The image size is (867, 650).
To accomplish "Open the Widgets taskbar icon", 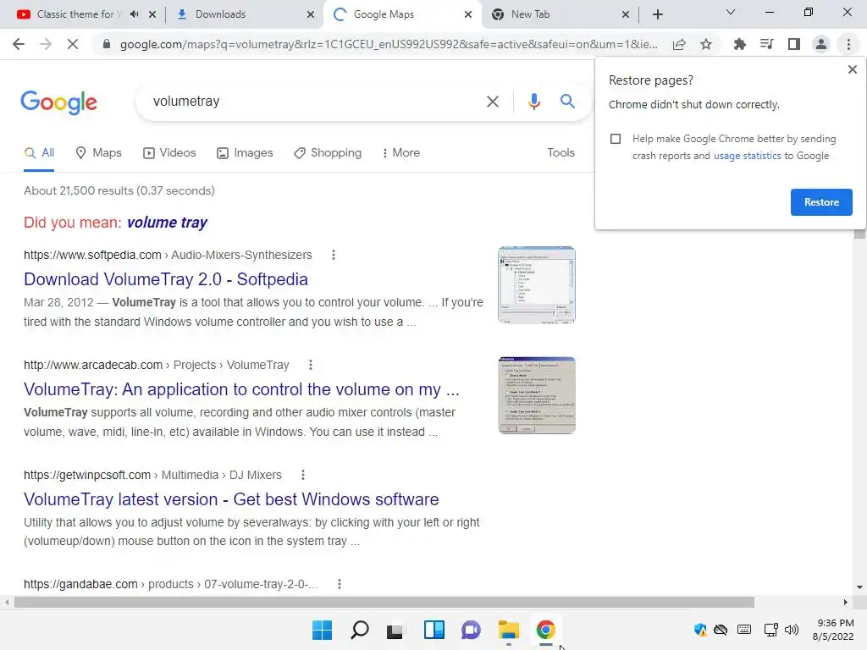I will pyautogui.click(x=434, y=630).
